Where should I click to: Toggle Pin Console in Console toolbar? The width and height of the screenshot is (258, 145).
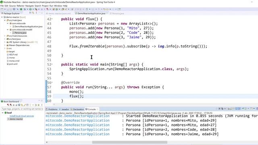[x=243, y=109]
